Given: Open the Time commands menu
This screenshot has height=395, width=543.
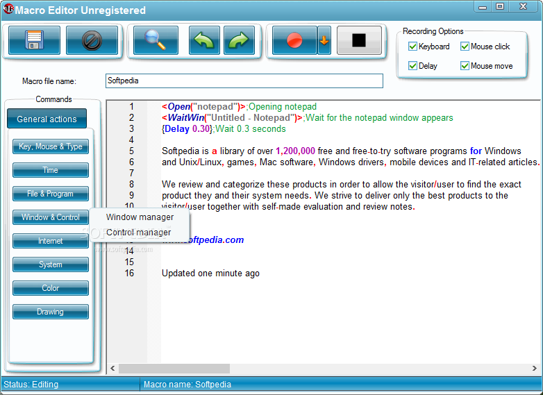Looking at the screenshot, I should [51, 170].
